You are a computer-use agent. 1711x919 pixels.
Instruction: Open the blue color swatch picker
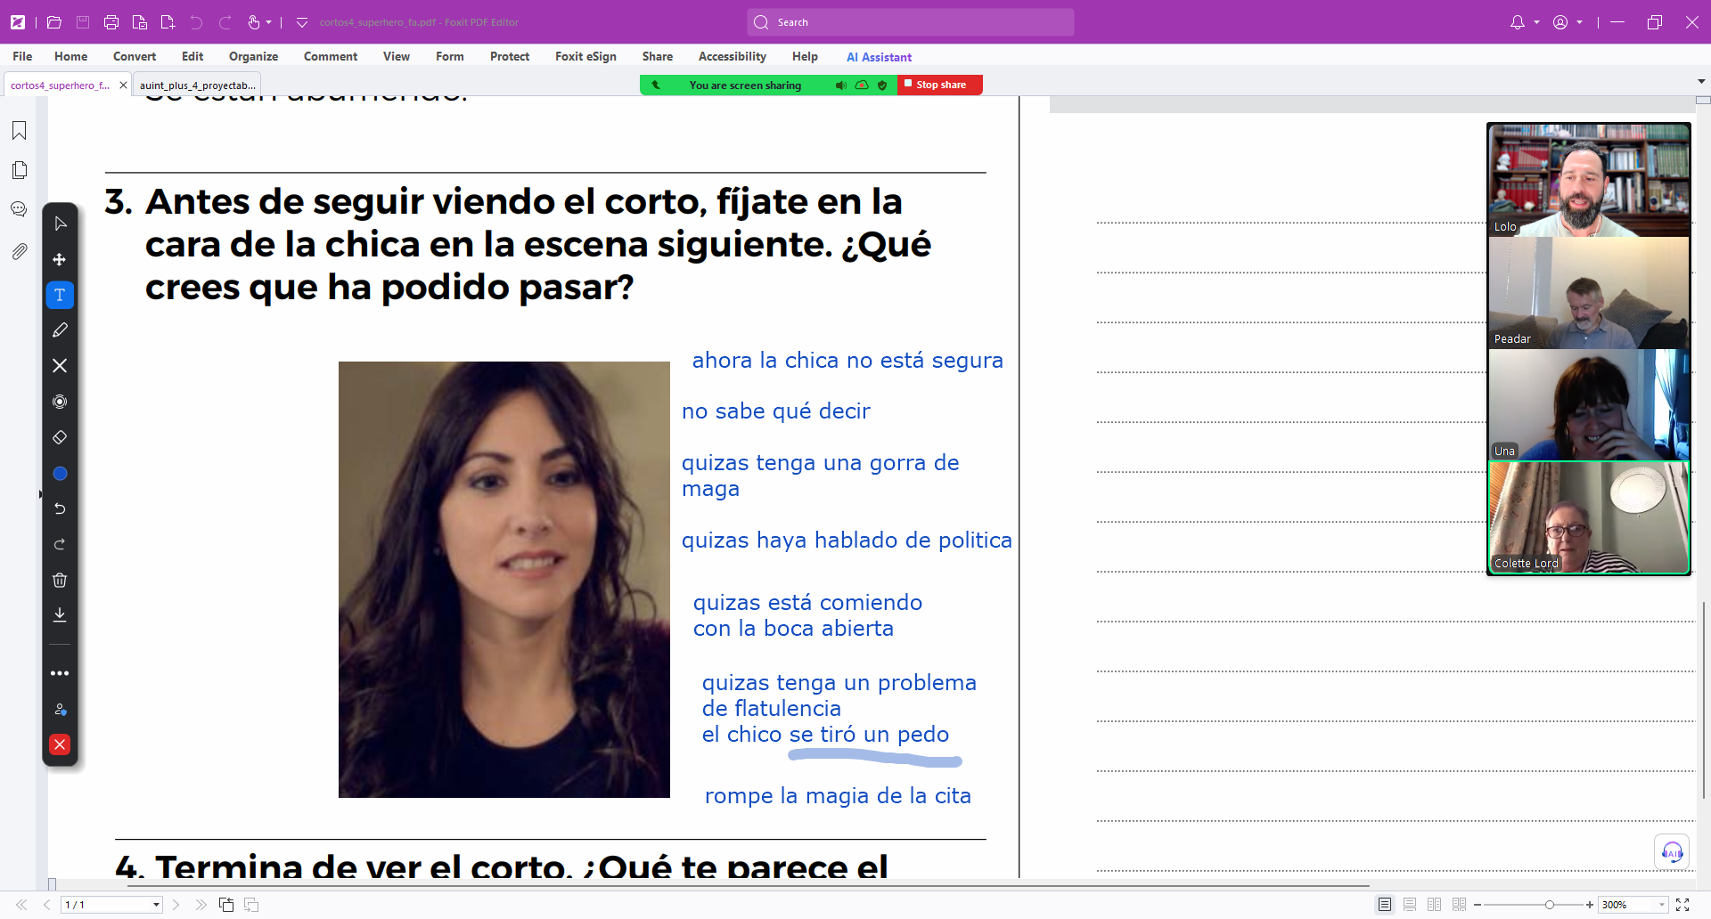coord(60,474)
